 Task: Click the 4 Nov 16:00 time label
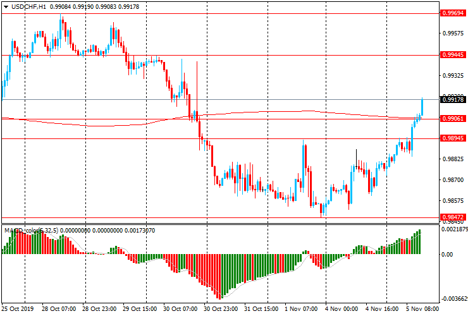click(x=383, y=310)
